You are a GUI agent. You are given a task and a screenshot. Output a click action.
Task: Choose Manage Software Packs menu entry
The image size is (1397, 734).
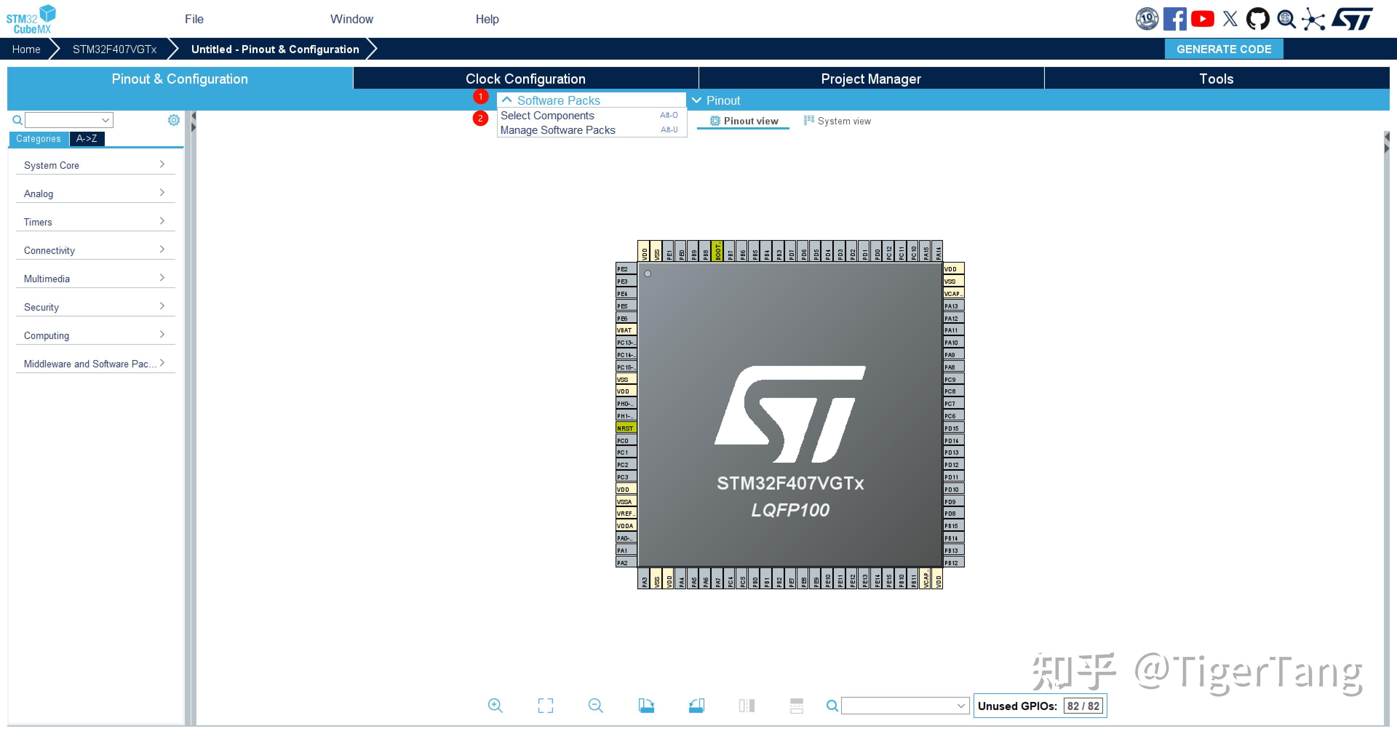(557, 130)
